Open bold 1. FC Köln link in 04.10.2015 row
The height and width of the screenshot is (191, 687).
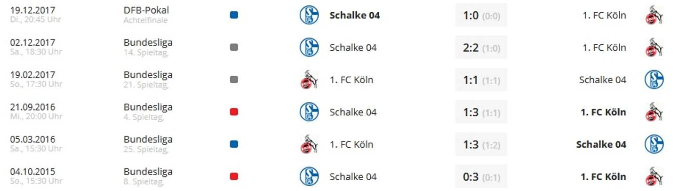[x=603, y=177]
